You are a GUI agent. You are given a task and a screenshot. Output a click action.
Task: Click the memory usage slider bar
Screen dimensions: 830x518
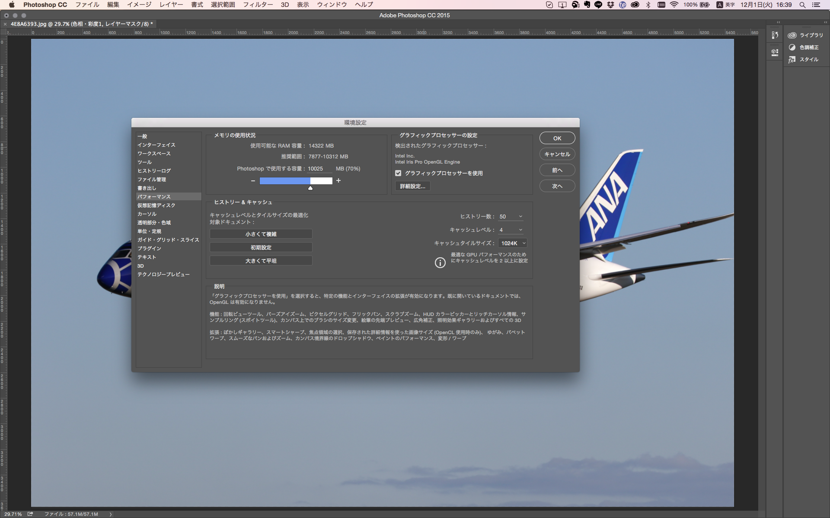point(296,181)
